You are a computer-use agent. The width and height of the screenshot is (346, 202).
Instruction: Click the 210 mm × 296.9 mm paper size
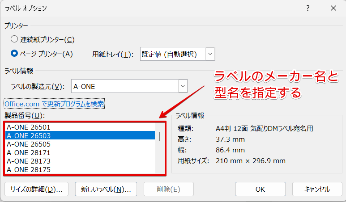tap(251, 161)
